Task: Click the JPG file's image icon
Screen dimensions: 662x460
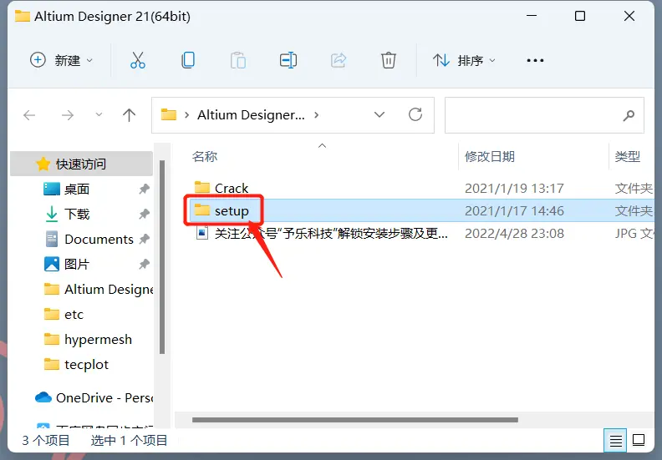Action: (x=202, y=232)
